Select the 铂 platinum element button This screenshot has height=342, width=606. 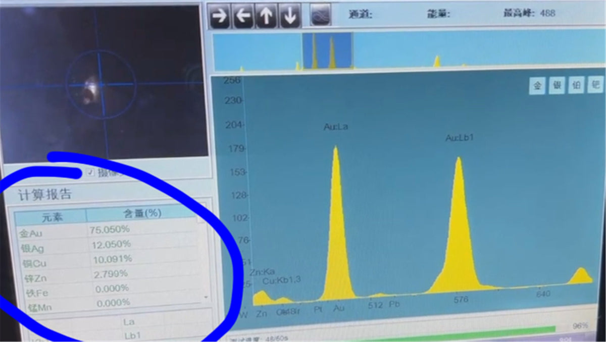[x=576, y=85]
